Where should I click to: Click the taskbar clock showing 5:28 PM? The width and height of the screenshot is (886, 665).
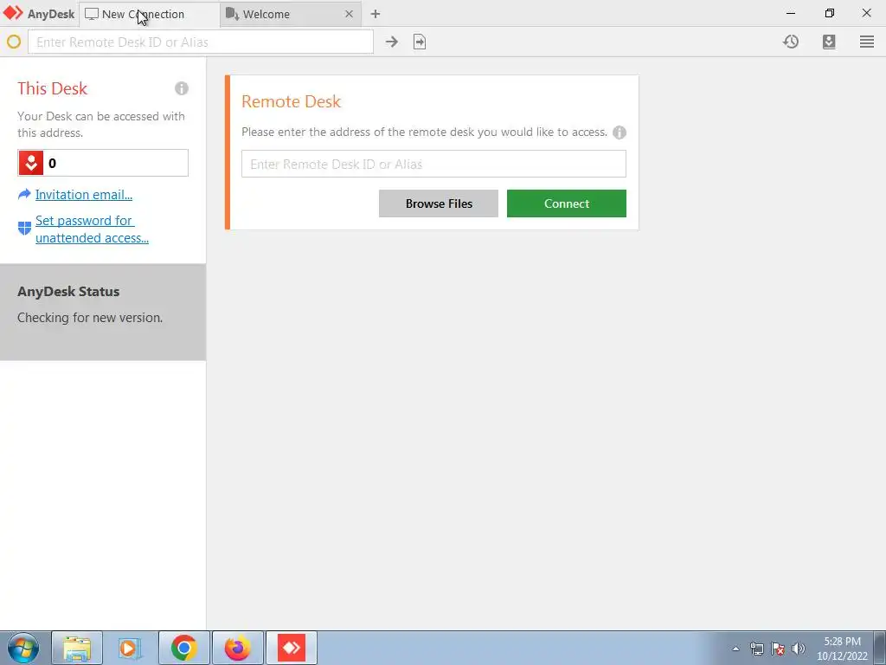tap(842, 649)
